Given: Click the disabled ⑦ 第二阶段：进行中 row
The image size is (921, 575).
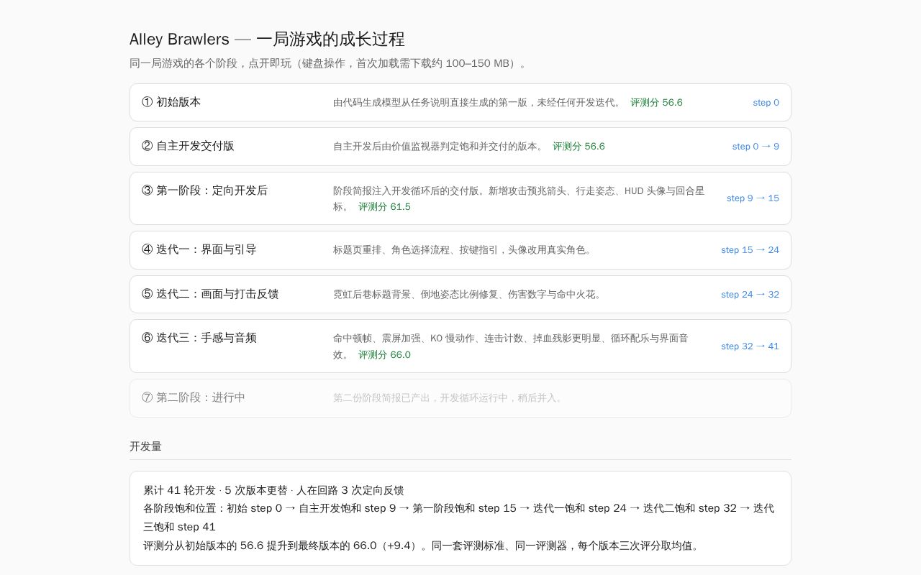Looking at the screenshot, I should [460, 398].
